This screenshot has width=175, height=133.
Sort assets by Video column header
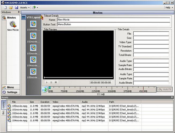[66, 102]
